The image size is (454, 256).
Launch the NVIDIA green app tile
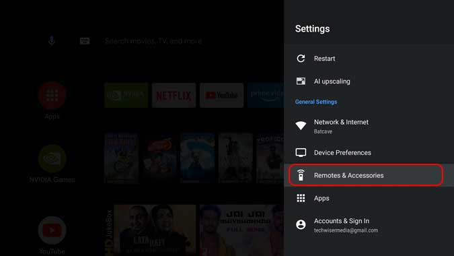(x=126, y=96)
